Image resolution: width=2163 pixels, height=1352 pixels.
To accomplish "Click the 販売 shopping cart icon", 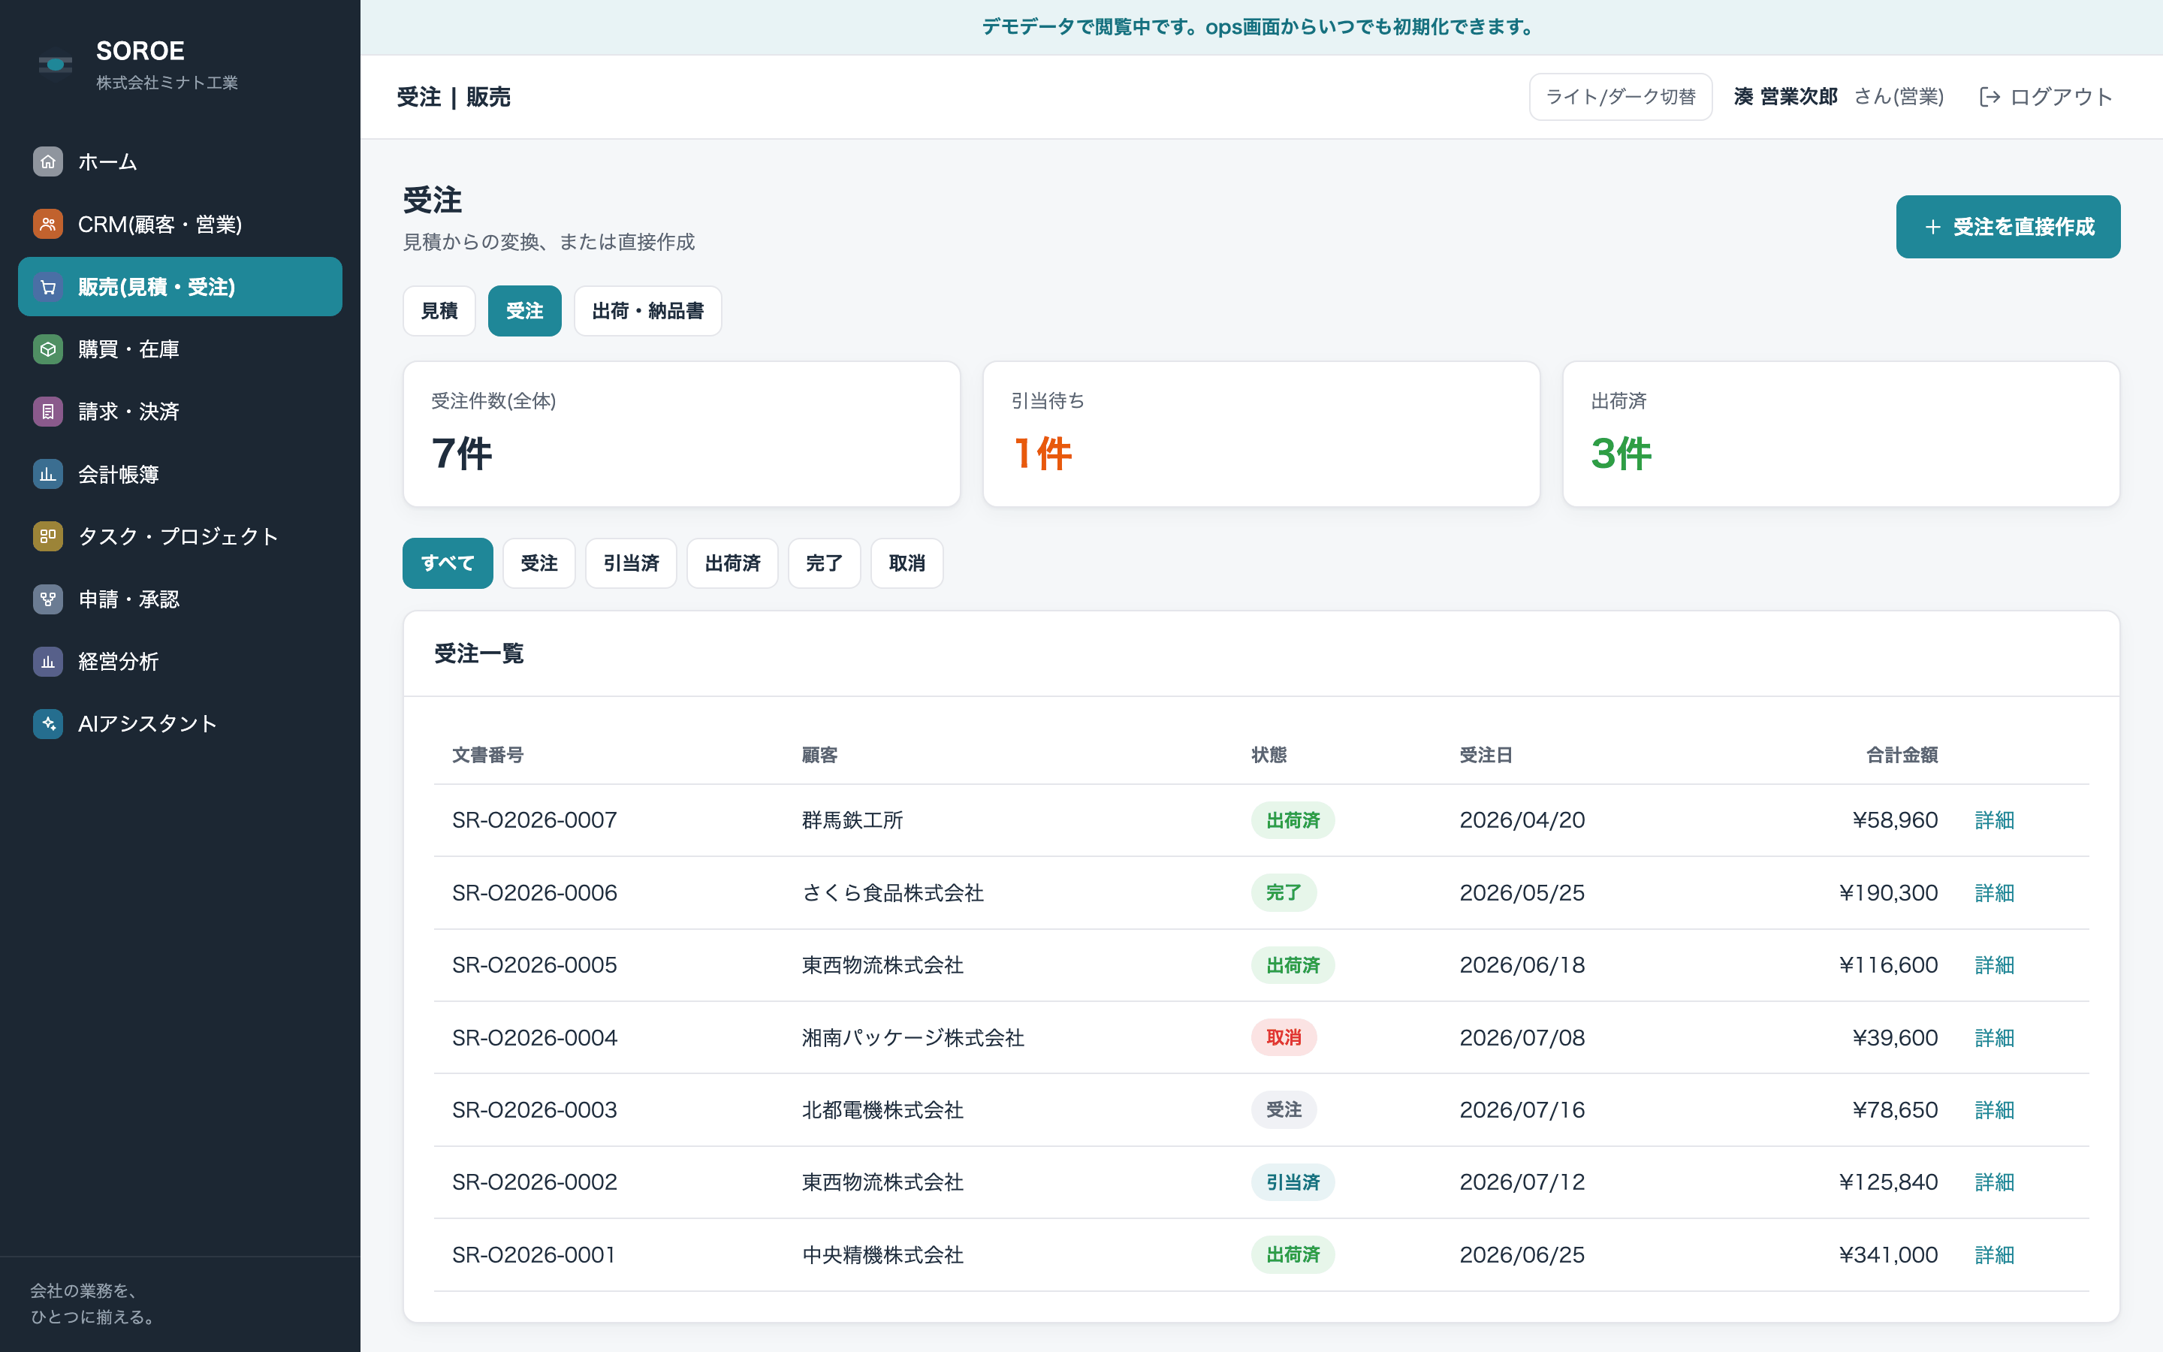I will (48, 287).
